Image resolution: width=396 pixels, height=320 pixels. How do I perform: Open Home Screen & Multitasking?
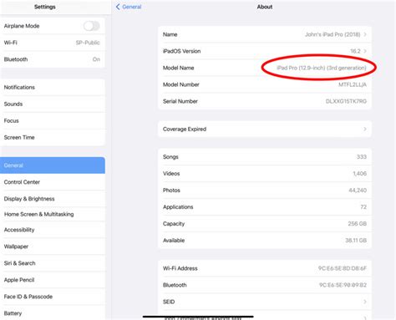point(53,214)
